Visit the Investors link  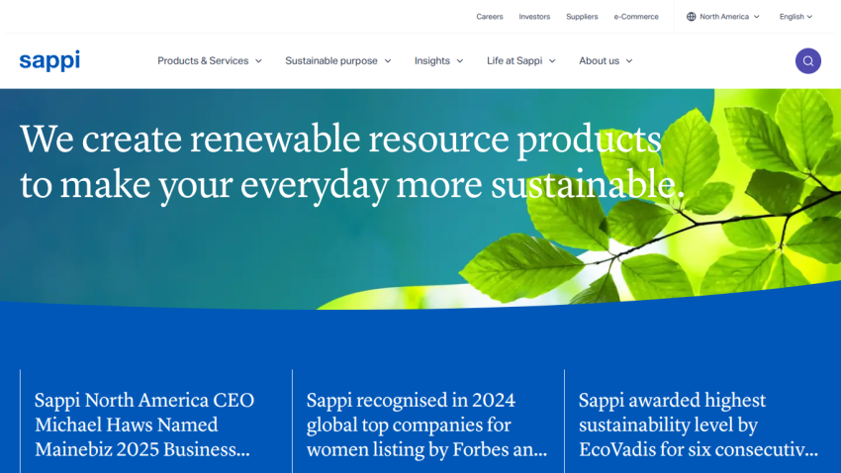pos(534,17)
